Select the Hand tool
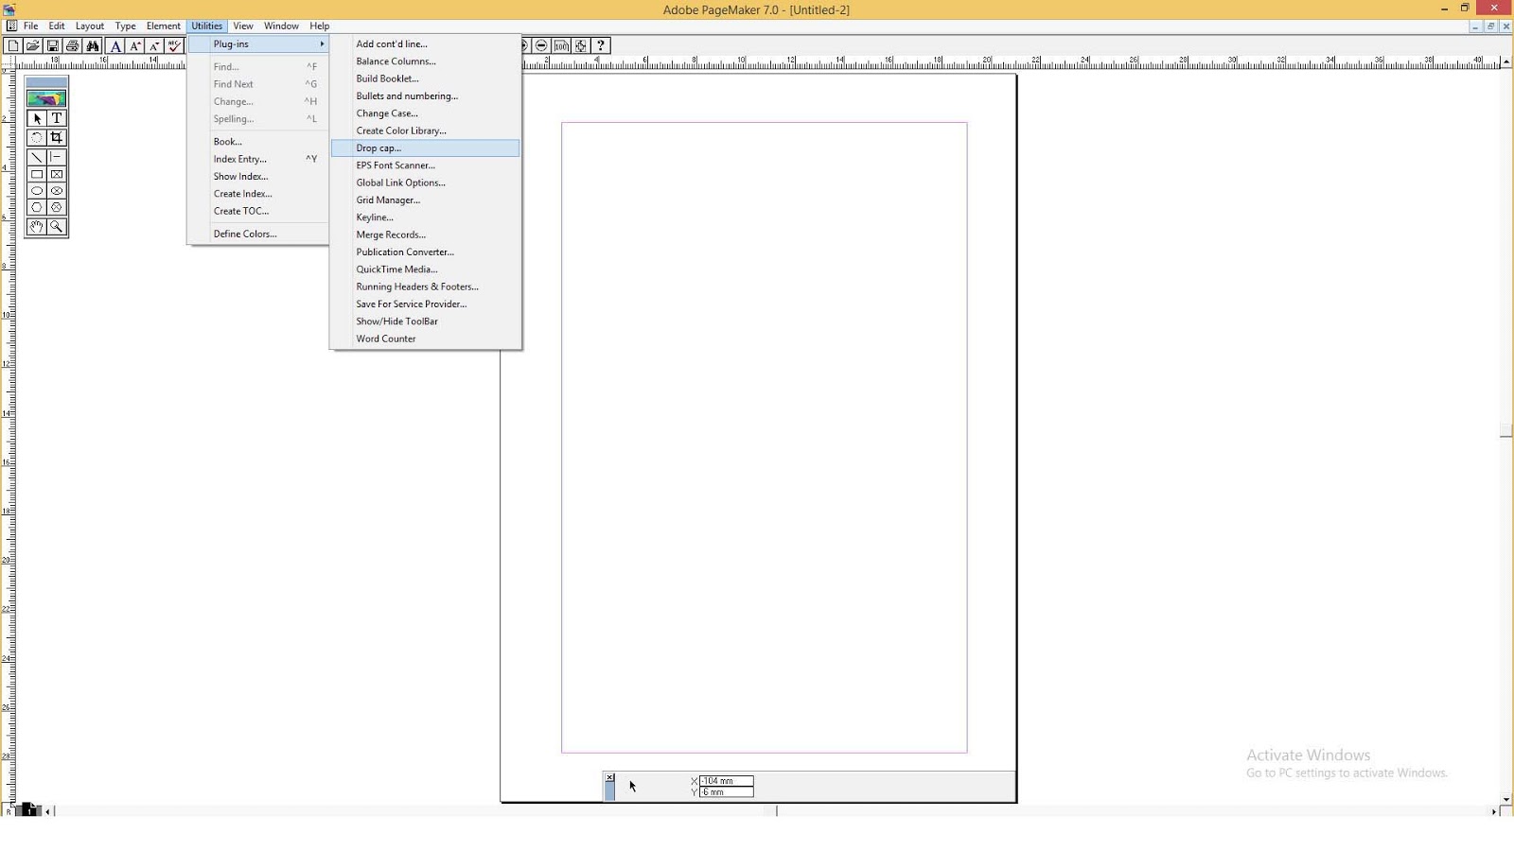 point(37,227)
